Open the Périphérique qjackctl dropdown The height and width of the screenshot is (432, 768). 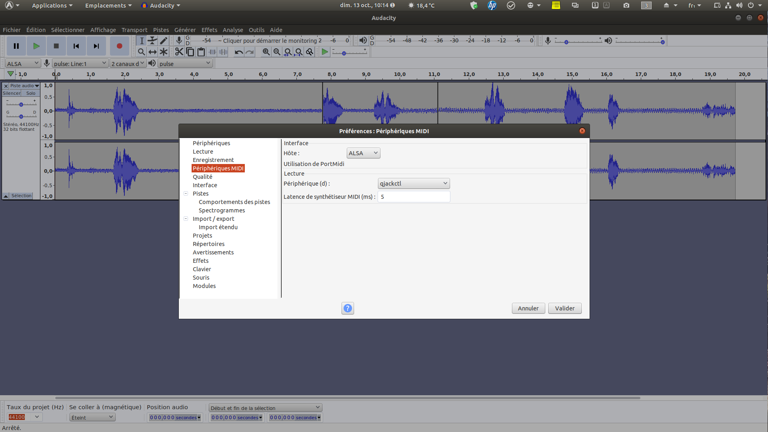[414, 184]
